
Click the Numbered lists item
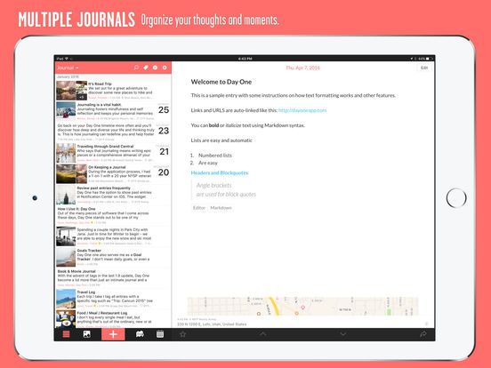click(x=215, y=156)
